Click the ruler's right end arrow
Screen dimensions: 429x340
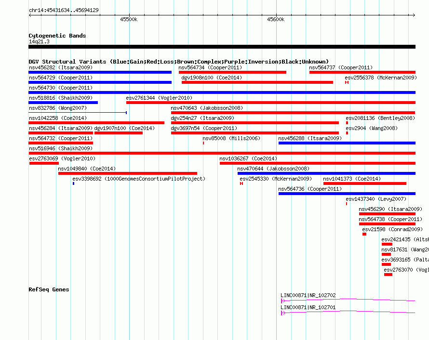point(414,15)
